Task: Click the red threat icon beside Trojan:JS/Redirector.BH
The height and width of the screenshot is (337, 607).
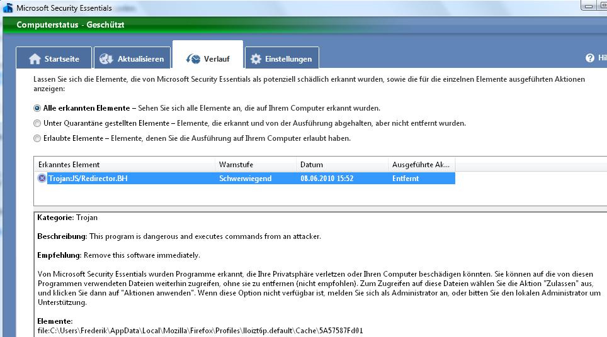Action: [x=42, y=178]
